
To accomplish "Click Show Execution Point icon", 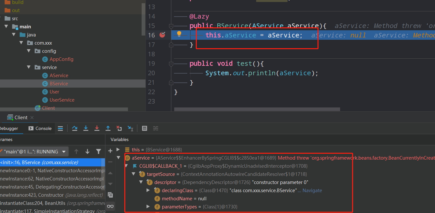I will tap(60, 128).
